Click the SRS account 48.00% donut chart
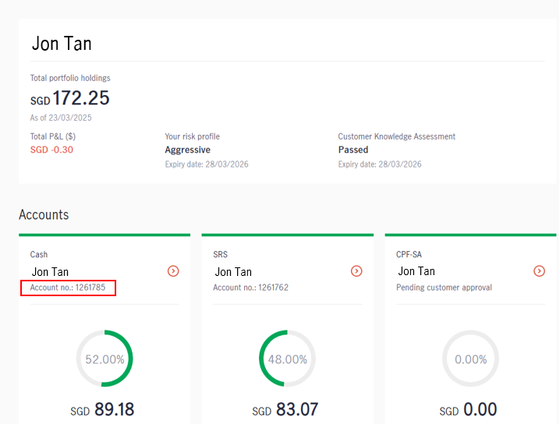 pyautogui.click(x=287, y=359)
